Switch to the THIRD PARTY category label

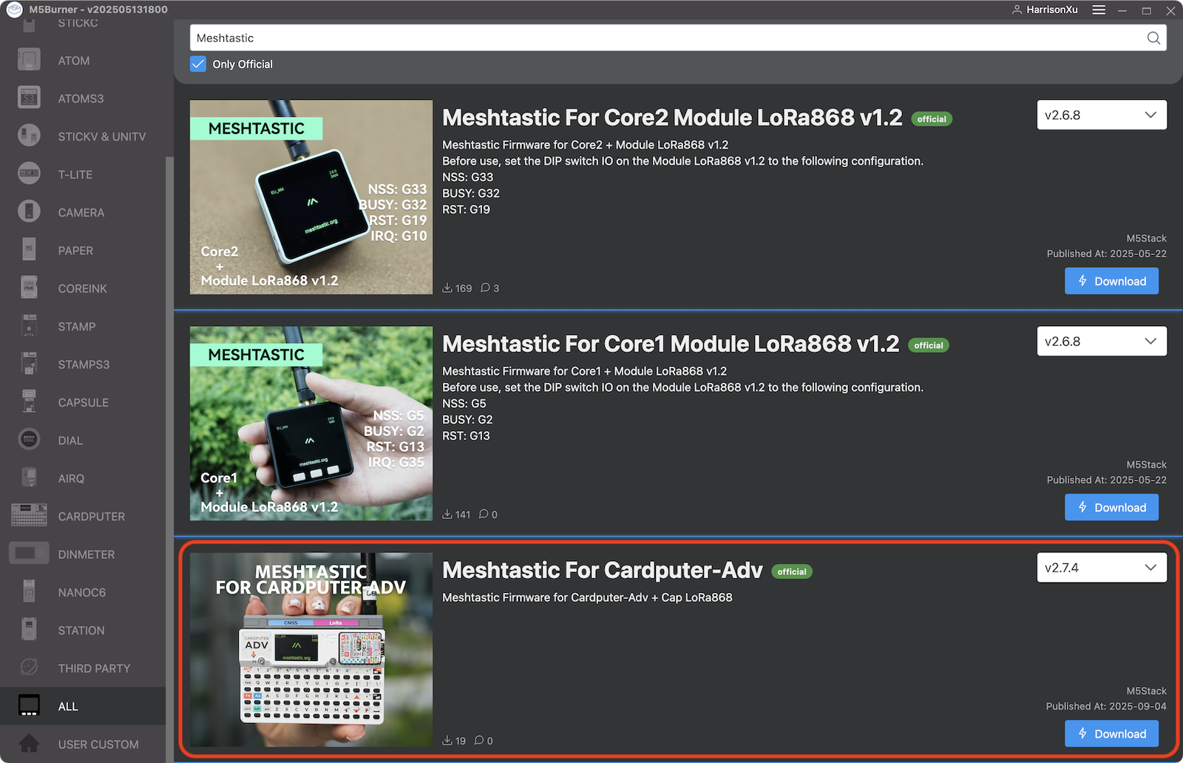(x=94, y=668)
